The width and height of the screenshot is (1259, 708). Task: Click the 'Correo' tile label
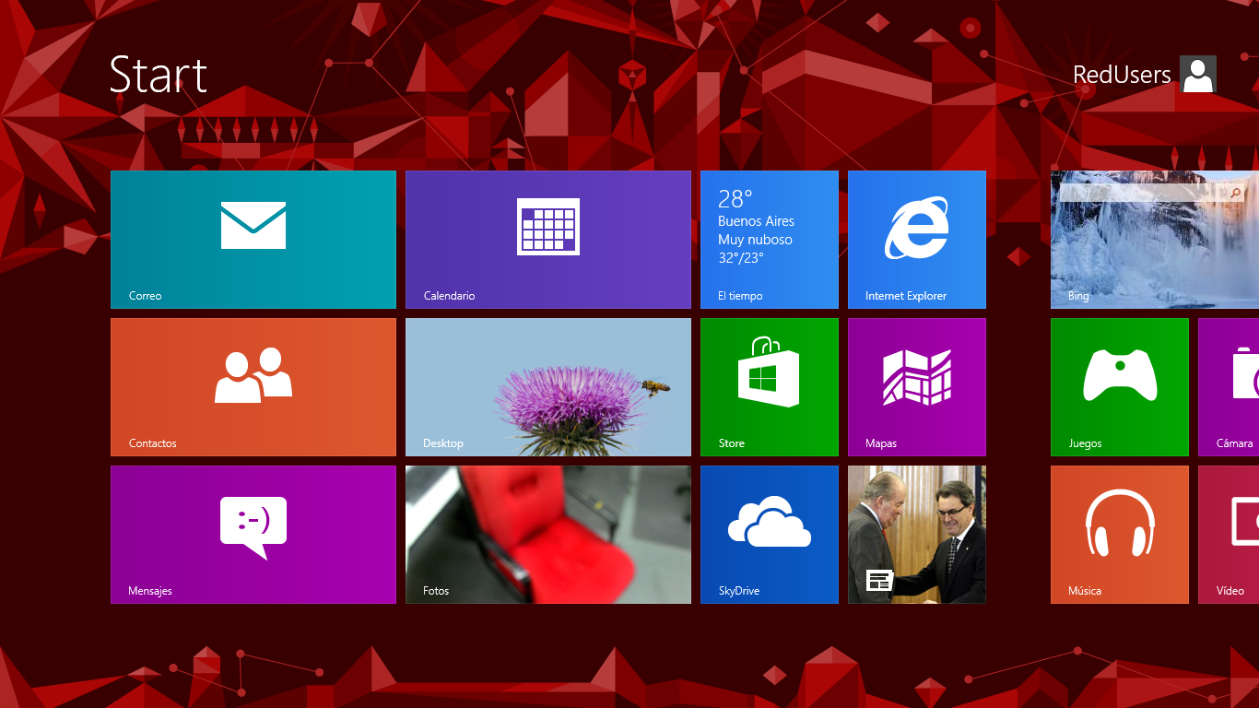(x=145, y=296)
